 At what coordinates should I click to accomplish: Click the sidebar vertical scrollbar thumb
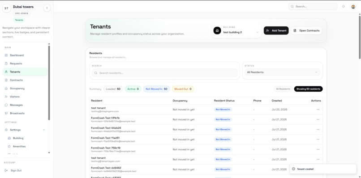pos(49,82)
